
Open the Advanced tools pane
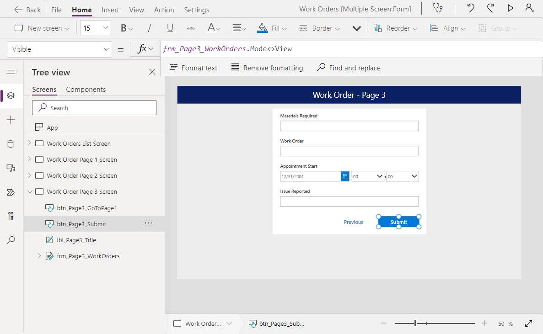pos(11,216)
